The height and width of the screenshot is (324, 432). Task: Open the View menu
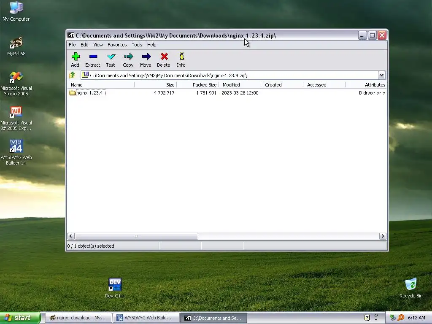(98, 45)
